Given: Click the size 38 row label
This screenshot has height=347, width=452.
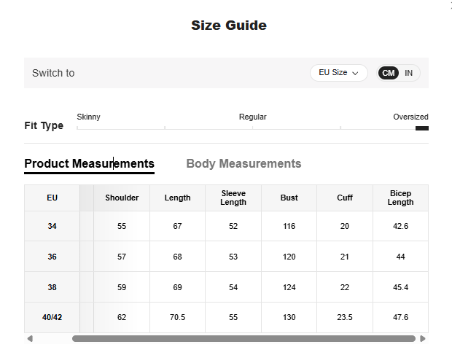Looking at the screenshot, I should point(52,287).
